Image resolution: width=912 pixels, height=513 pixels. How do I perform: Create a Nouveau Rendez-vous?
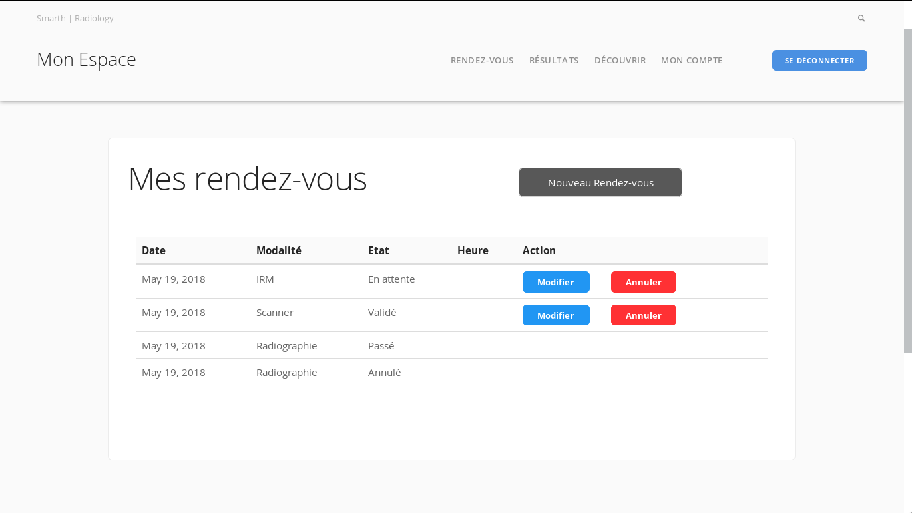(601, 182)
